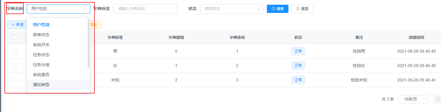Screen dimensions: 441x112
Task: Check the checkbox for the 女 row
Action: pyautogui.click(x=15, y=66)
